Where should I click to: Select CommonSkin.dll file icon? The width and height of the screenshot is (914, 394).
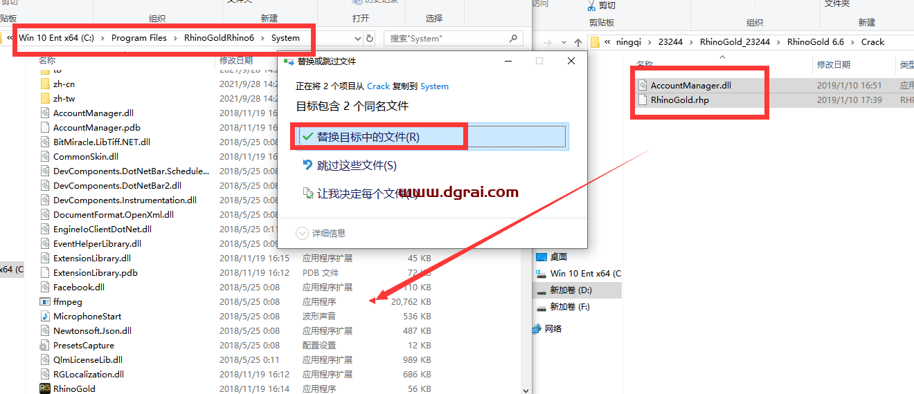[x=45, y=157]
